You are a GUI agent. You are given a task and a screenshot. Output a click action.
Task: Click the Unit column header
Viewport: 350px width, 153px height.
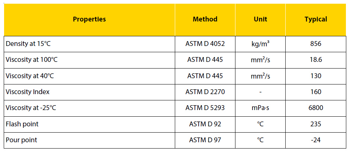pos(260,19)
